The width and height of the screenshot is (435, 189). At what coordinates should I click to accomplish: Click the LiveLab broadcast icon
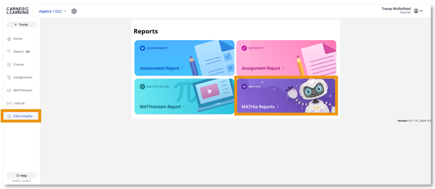coord(9,103)
